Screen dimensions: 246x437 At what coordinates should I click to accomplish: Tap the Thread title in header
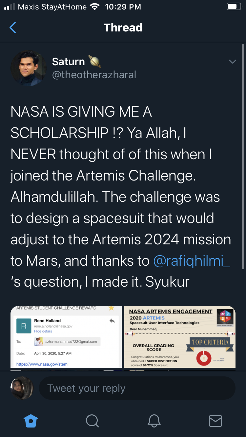pyautogui.click(x=123, y=28)
